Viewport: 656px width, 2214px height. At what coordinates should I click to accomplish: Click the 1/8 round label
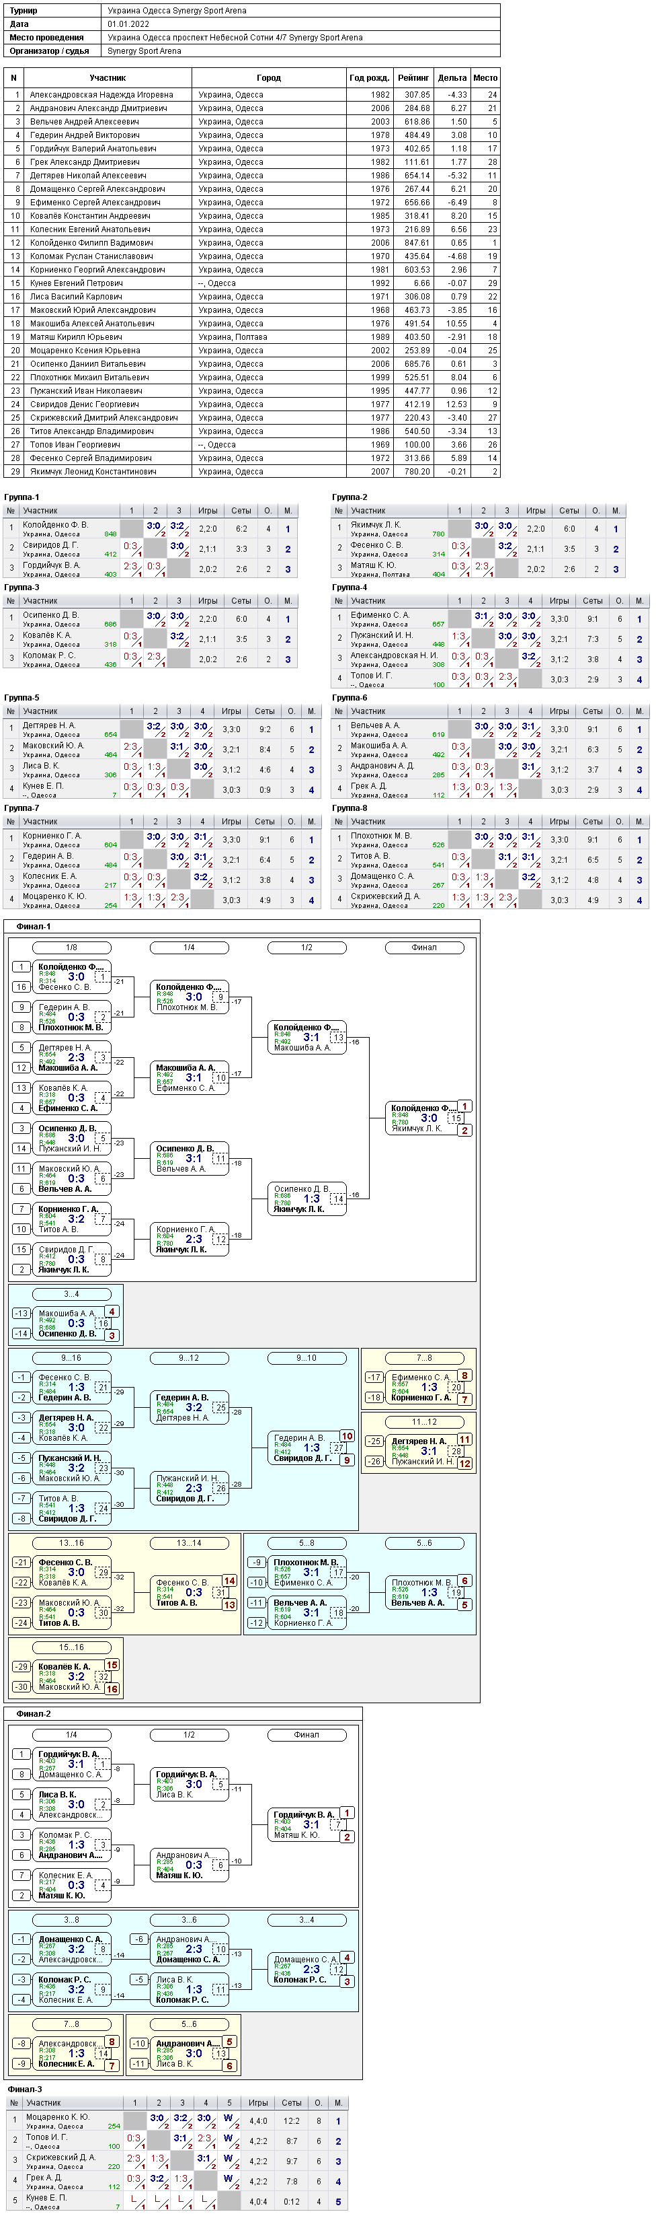click(71, 947)
